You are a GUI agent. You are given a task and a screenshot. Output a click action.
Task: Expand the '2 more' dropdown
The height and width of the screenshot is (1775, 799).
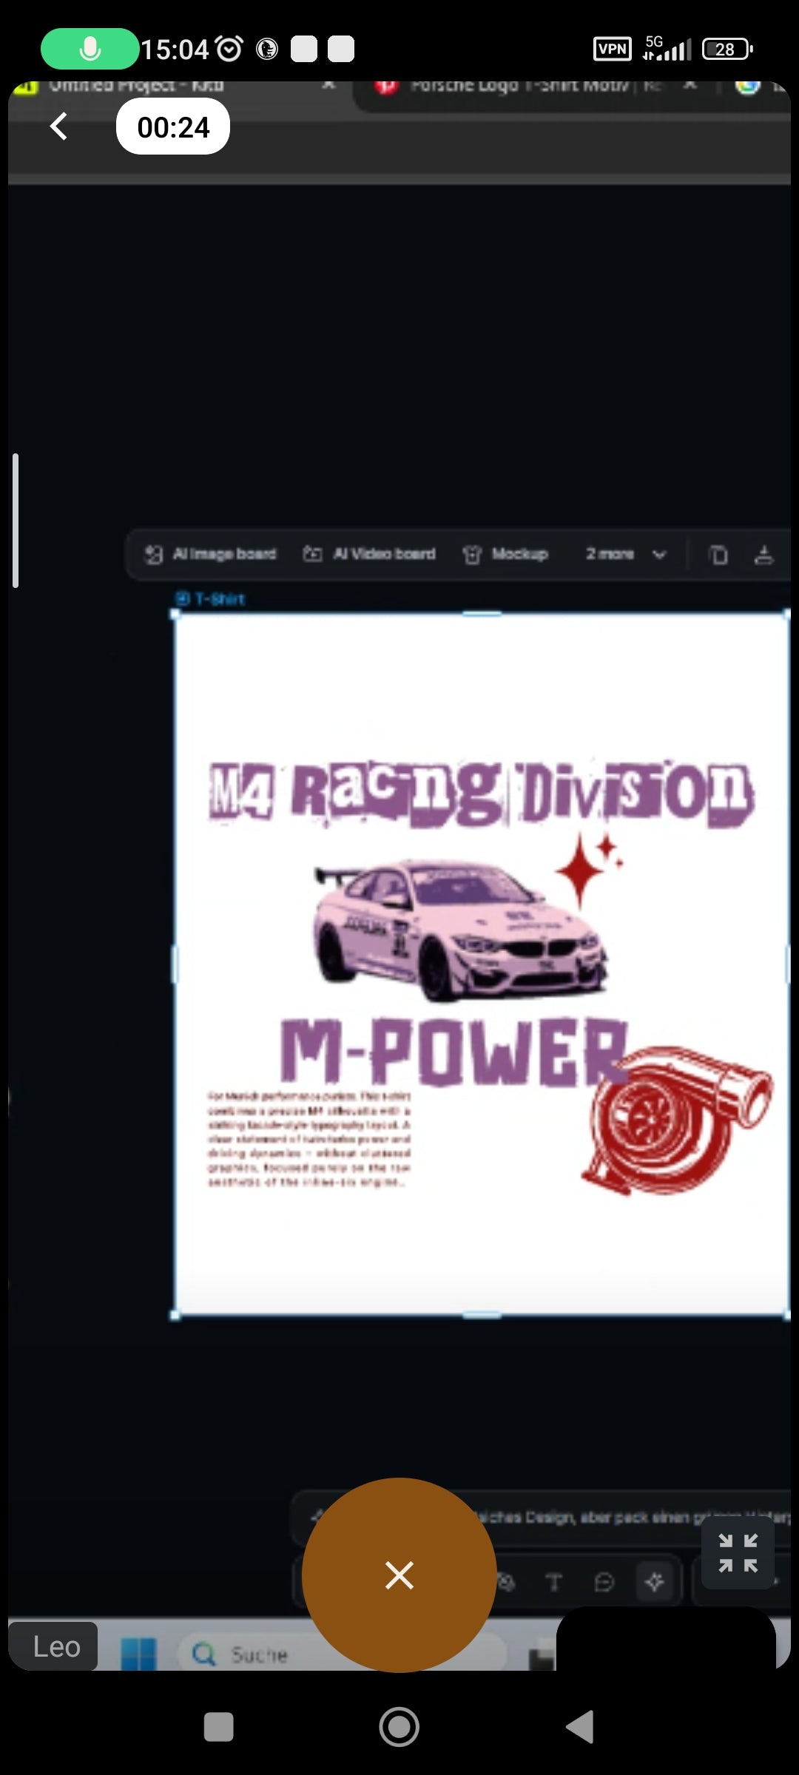click(626, 554)
